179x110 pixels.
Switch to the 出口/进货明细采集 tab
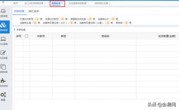click(x=34, y=3)
